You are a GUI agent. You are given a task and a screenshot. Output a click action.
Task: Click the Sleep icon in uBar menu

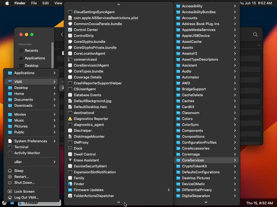(x=10, y=171)
